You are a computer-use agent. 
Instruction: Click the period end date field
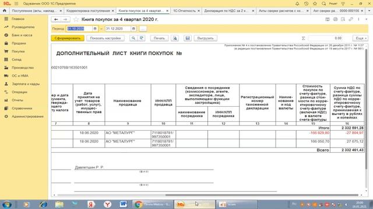(118, 28)
